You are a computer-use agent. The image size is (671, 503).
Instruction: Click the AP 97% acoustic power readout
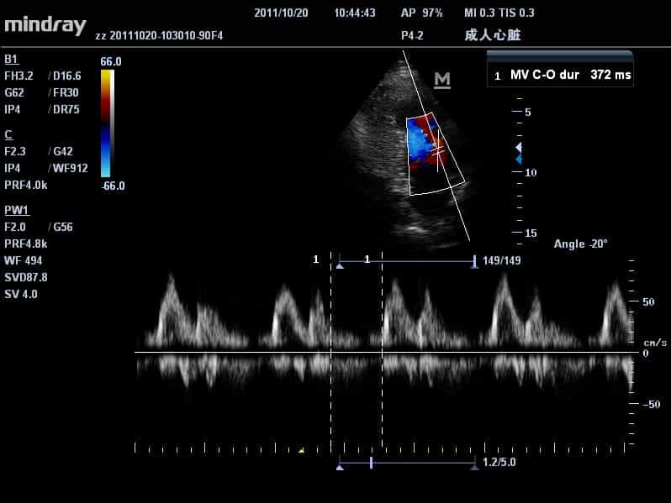pos(421,13)
